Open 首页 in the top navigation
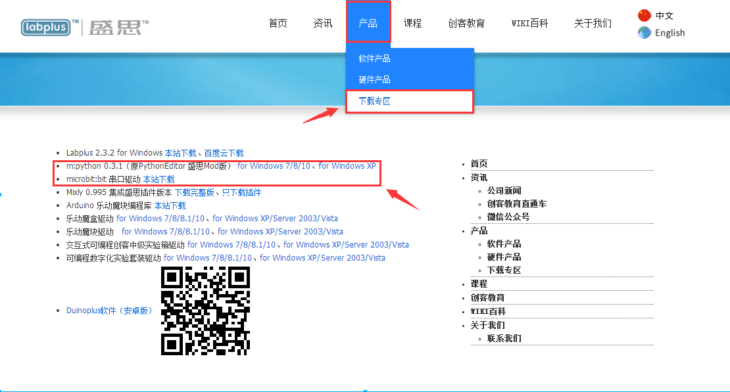Image resolution: width=730 pixels, height=392 pixels. point(278,23)
